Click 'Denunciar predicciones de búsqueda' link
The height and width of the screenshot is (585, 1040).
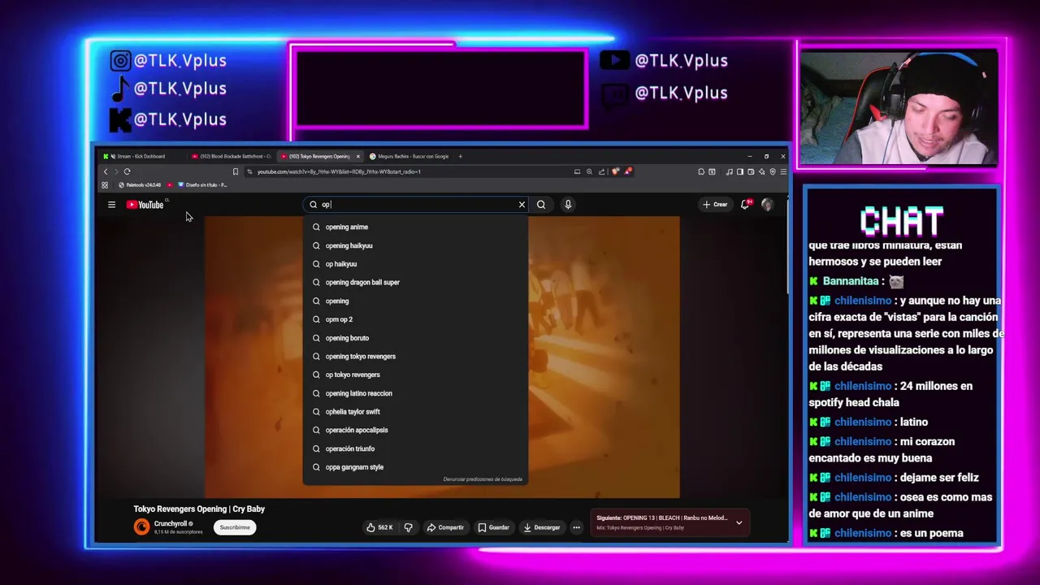click(483, 479)
